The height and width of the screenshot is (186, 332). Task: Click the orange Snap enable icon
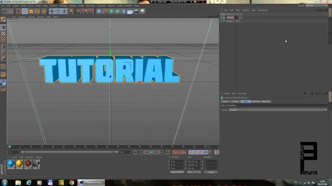click(x=3, y=74)
